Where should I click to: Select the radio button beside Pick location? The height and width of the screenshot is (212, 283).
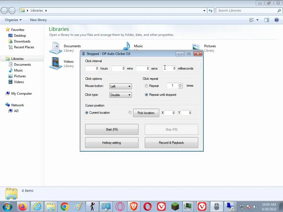[x=130, y=113]
